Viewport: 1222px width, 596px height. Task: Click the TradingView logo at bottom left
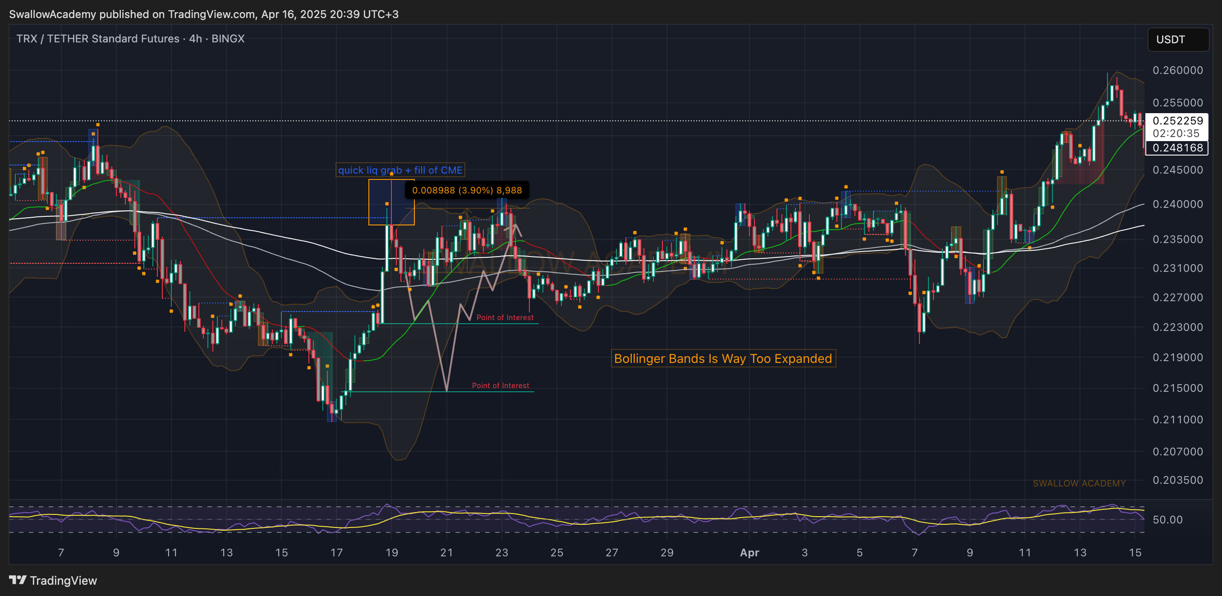(53, 580)
